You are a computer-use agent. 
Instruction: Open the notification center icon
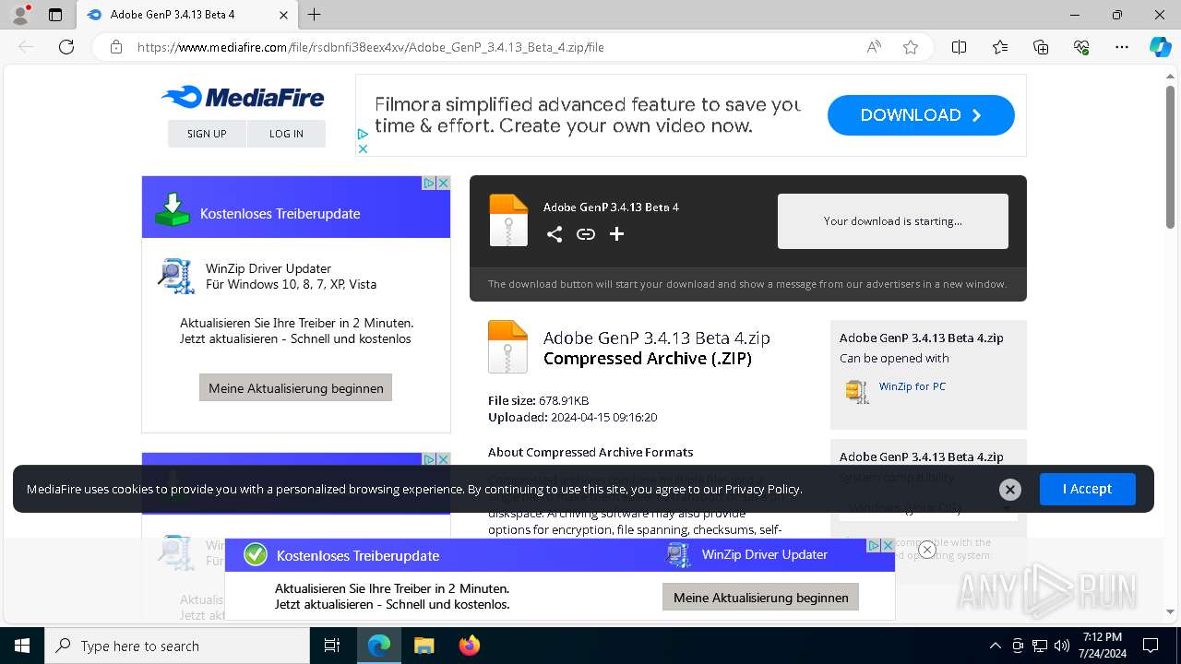(x=1151, y=646)
